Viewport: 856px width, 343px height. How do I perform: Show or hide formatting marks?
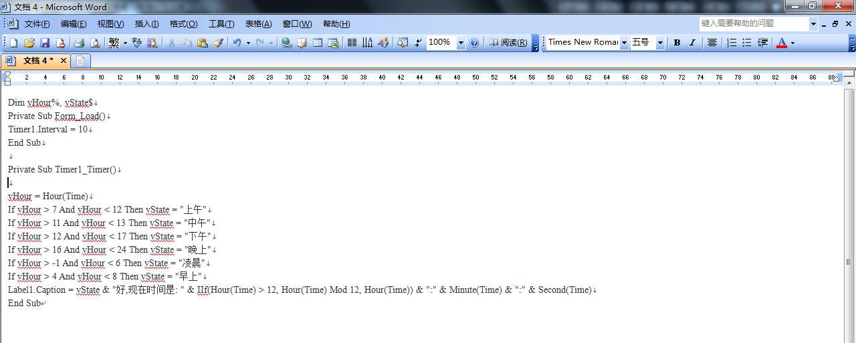pos(418,42)
